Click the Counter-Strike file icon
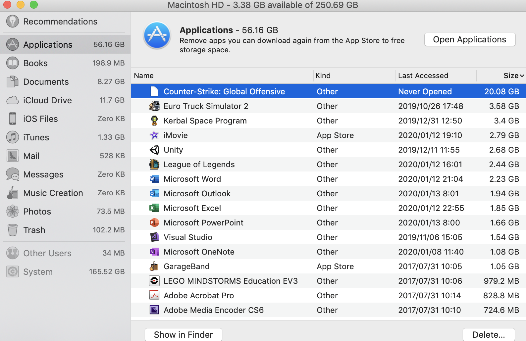 154,91
